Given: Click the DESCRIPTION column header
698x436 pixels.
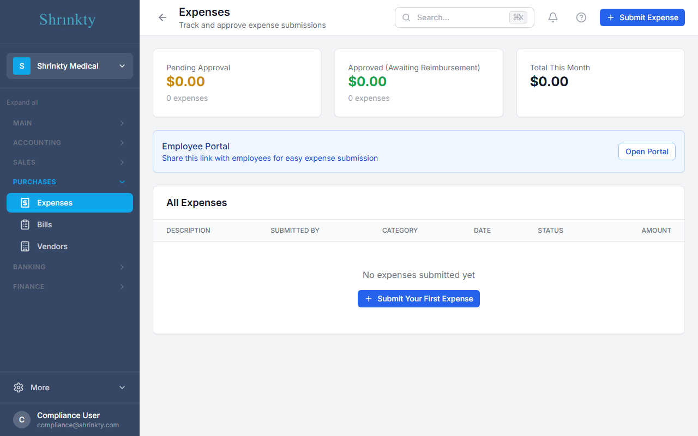Looking at the screenshot, I should [x=188, y=231].
